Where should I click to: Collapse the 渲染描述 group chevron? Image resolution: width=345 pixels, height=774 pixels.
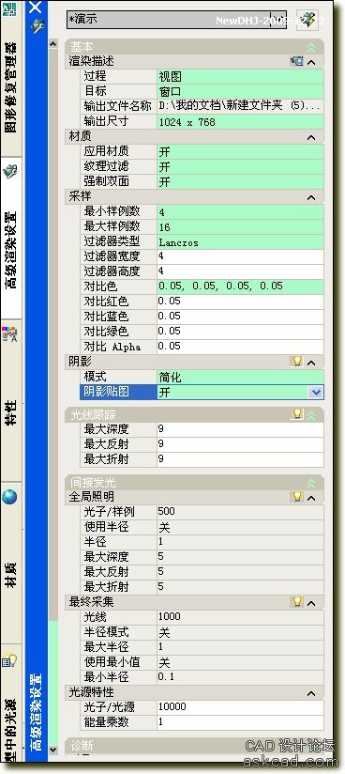coord(311,62)
